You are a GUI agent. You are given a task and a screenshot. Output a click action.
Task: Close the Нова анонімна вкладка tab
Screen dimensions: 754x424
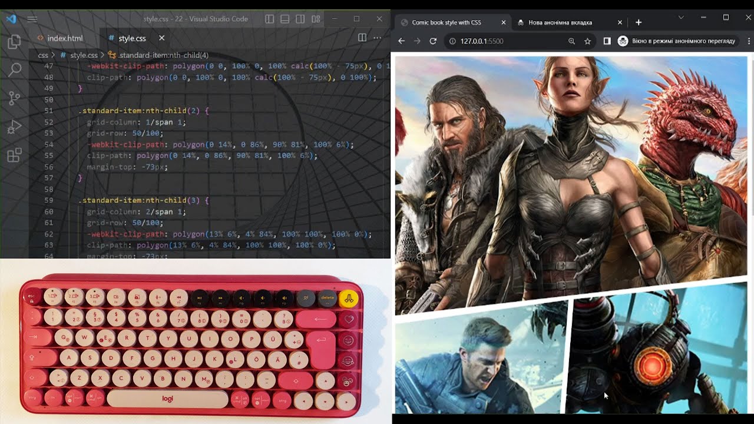pos(620,22)
